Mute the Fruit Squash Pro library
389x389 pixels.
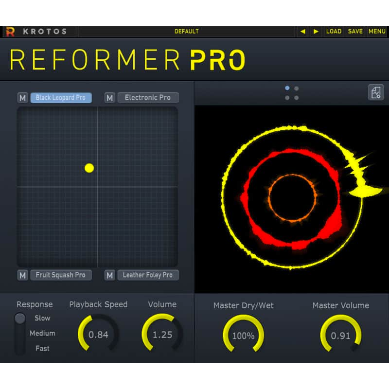(23, 275)
